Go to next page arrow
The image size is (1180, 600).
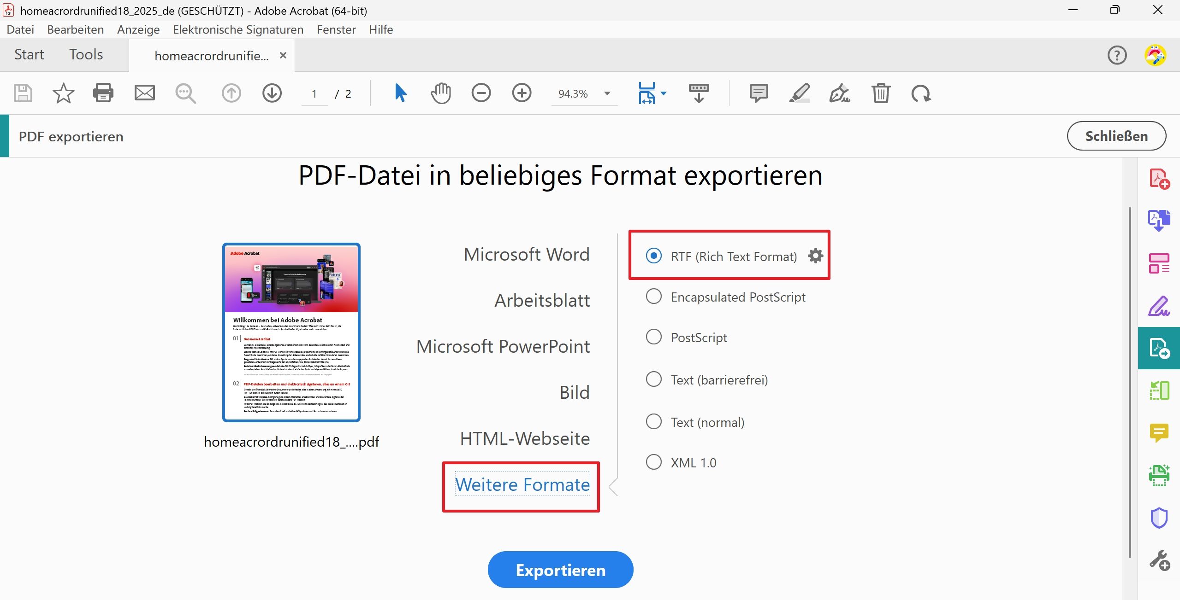[x=272, y=93]
